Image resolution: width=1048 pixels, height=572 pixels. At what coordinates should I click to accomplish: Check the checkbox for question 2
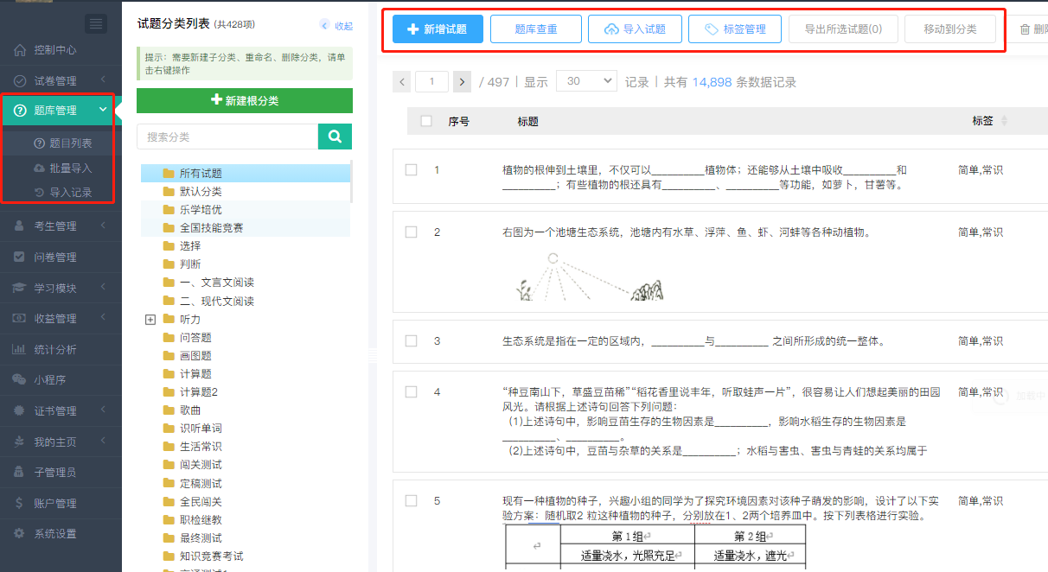click(x=412, y=232)
